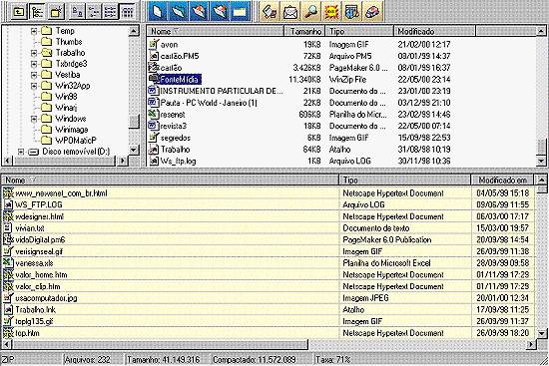The width and height of the screenshot is (549, 366).
Task: Select the Winarj folder in tree
Action: coord(66,108)
